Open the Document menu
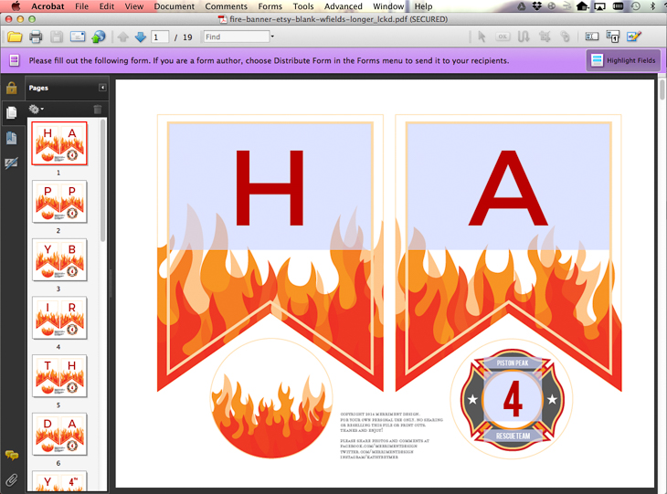The image size is (667, 494). coord(174,6)
